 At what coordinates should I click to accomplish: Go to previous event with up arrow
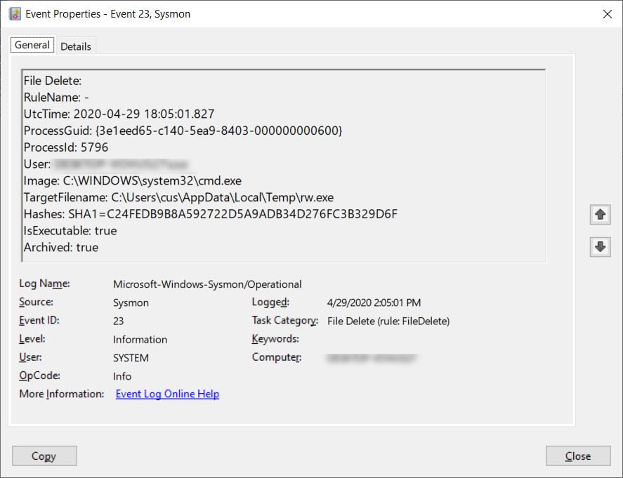tap(600, 215)
